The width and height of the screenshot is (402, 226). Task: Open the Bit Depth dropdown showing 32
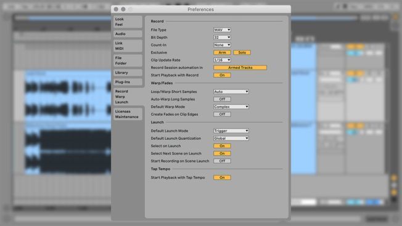222,38
